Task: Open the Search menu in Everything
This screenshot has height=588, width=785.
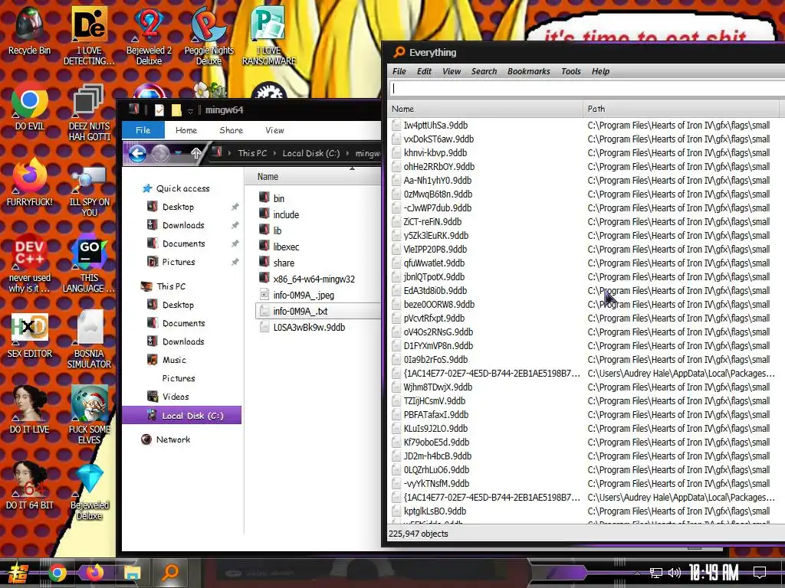Action: click(484, 71)
